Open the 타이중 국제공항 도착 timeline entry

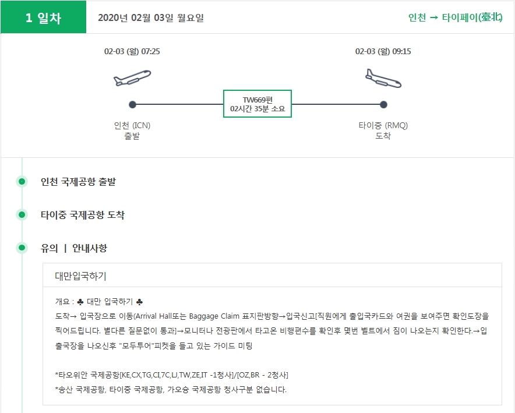(x=82, y=215)
